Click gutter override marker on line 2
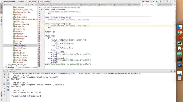This screenshot has width=183, height=102. (42, 10)
